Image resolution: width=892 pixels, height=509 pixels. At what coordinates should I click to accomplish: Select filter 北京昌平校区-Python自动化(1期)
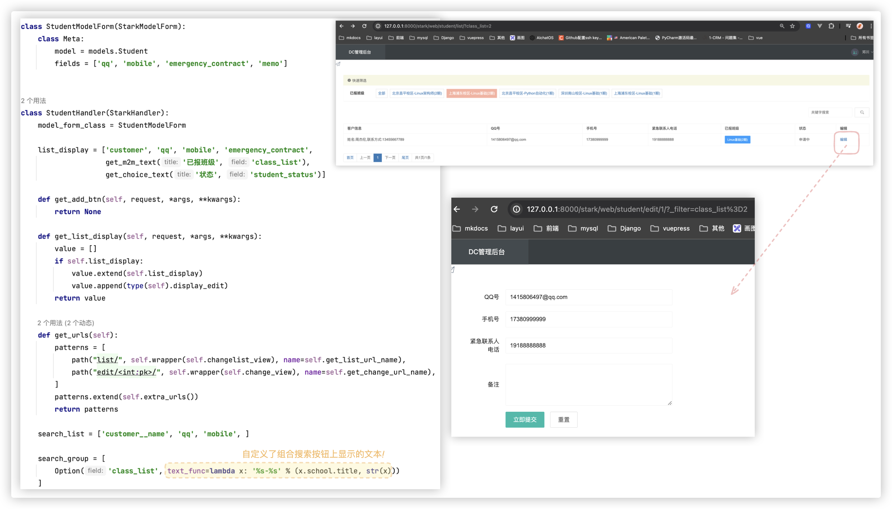tap(527, 93)
